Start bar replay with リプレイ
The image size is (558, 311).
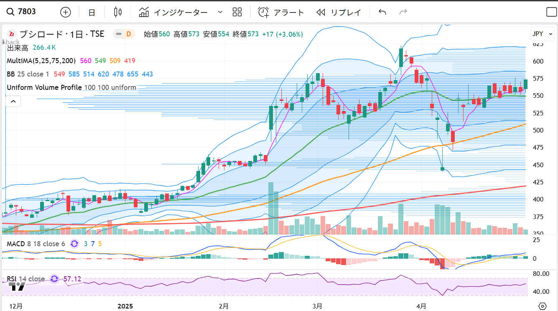[x=339, y=12]
